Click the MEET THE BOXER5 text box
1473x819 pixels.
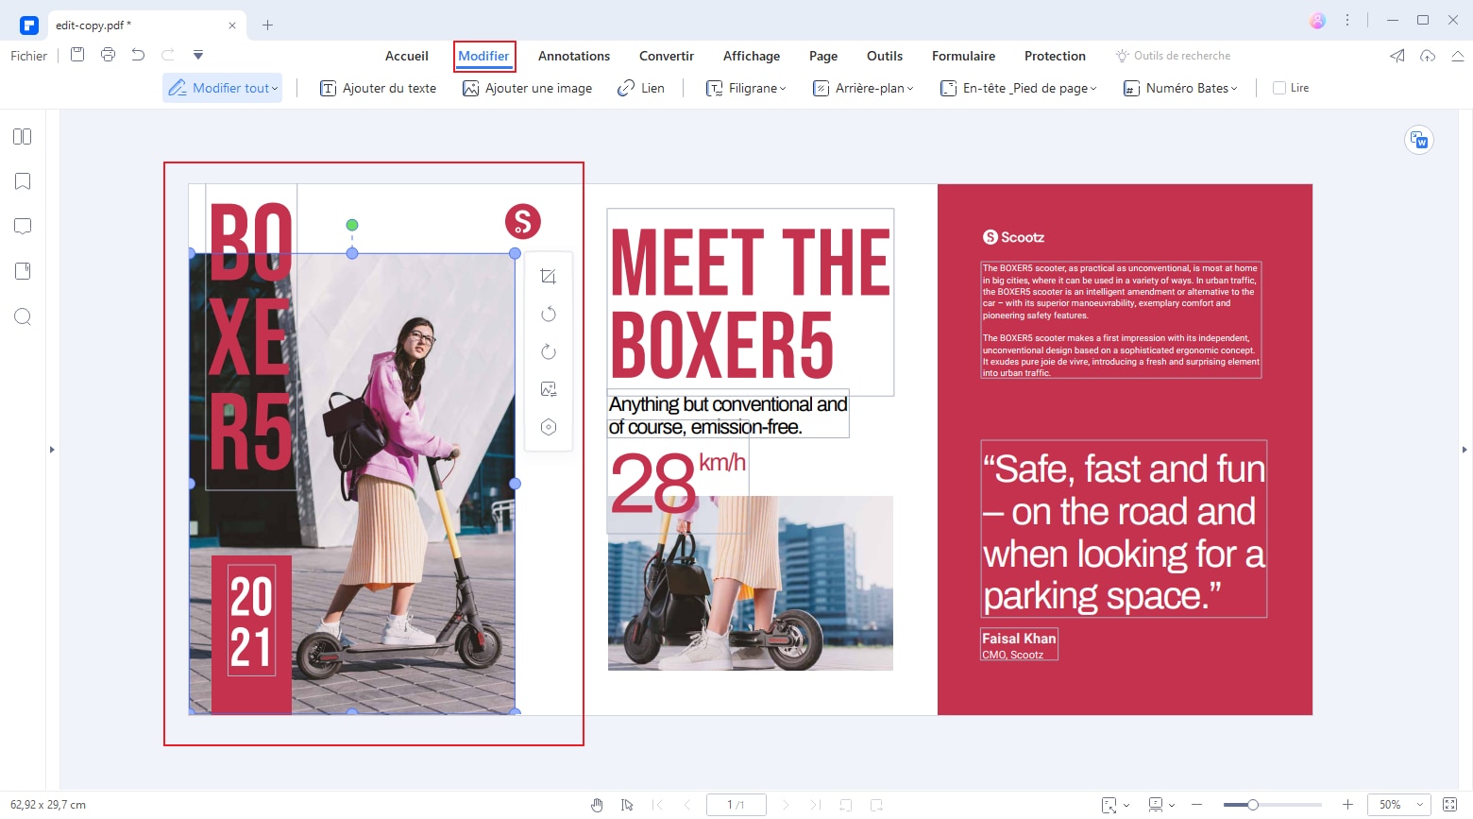click(x=750, y=302)
